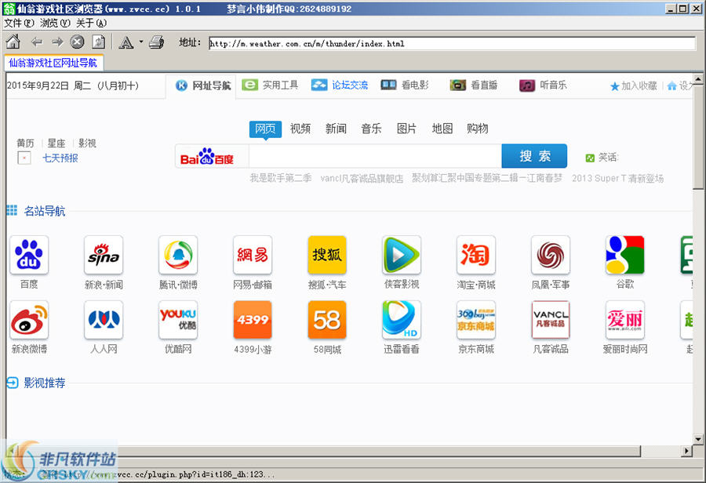Open the 爱丽时尚网 icon
Screen dimensions: 706x483
625,320
